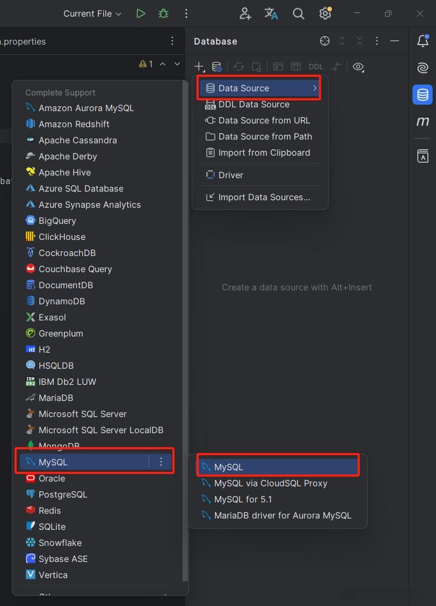Select MySQL via CloudSQL Proxy
Image resolution: width=436 pixels, height=606 pixels.
(x=278, y=483)
